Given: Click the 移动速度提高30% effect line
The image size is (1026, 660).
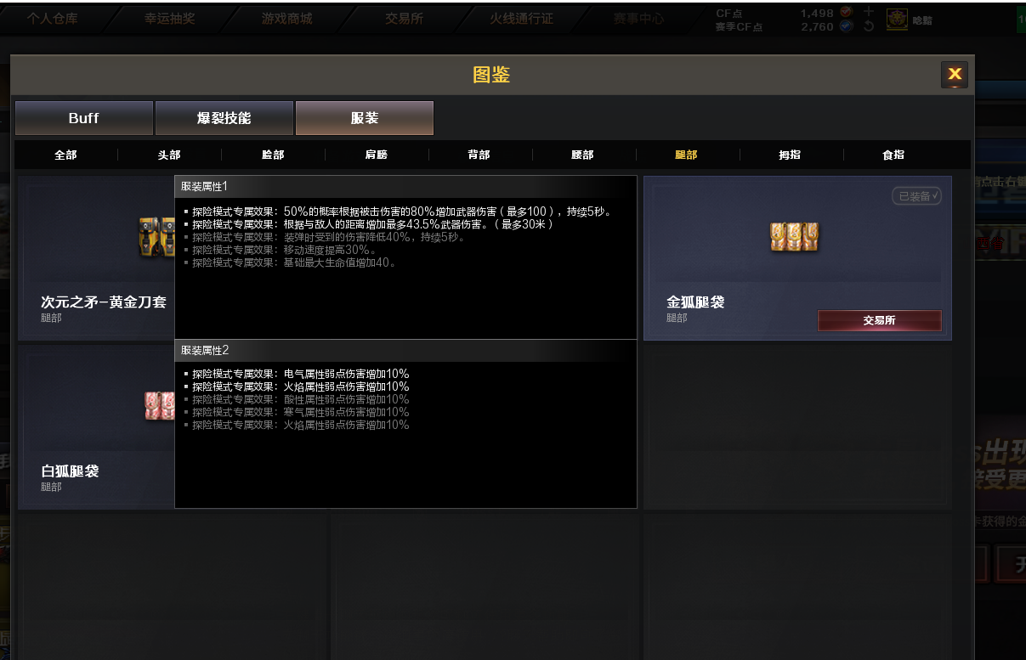Looking at the screenshot, I should tap(281, 250).
